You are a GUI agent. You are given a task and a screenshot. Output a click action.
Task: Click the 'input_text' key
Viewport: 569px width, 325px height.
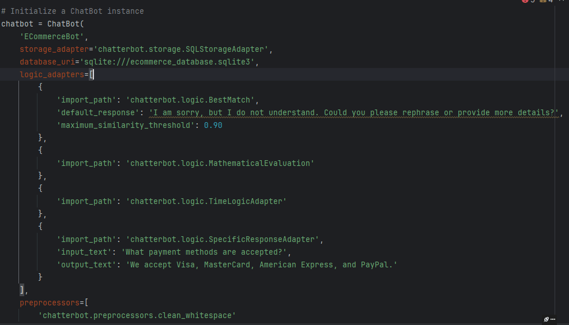coord(84,252)
